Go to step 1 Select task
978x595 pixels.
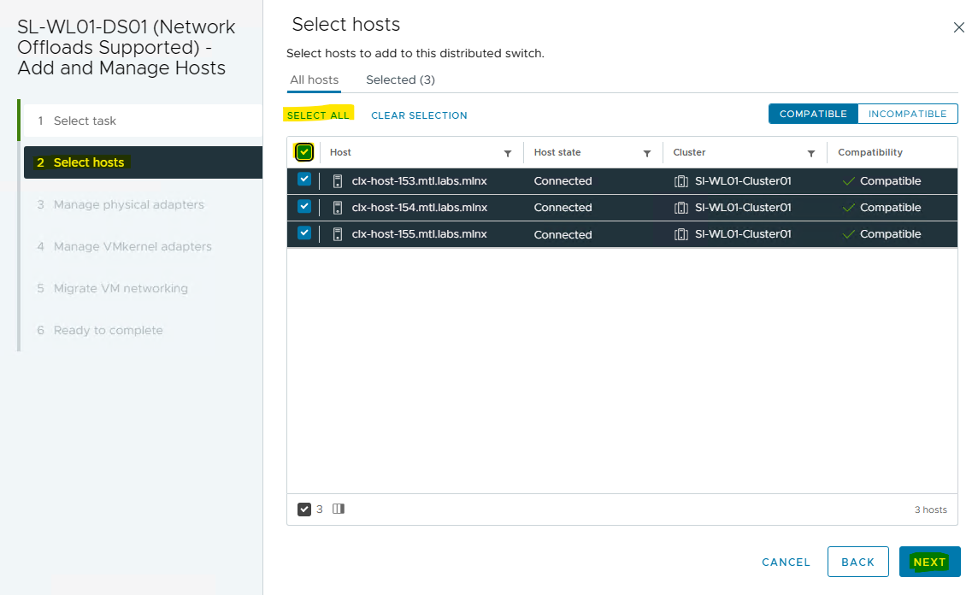pos(142,121)
